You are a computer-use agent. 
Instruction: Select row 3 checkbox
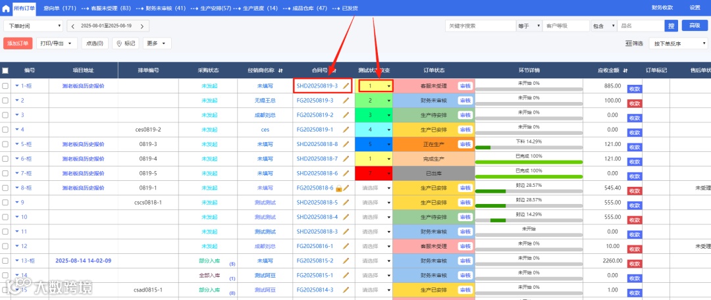coord(5,115)
